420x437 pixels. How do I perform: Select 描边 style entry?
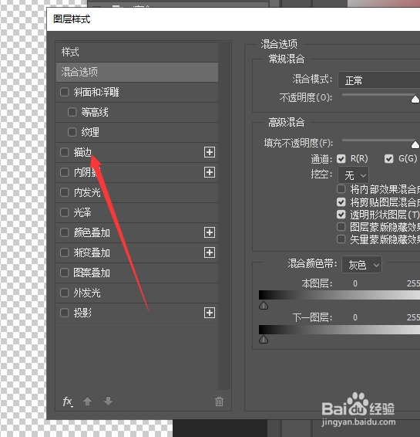pos(82,152)
